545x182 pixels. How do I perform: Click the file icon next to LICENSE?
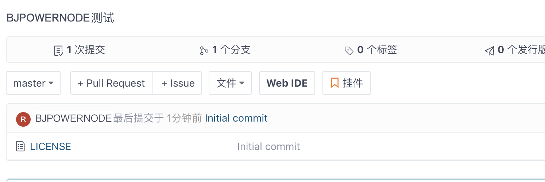coord(21,146)
